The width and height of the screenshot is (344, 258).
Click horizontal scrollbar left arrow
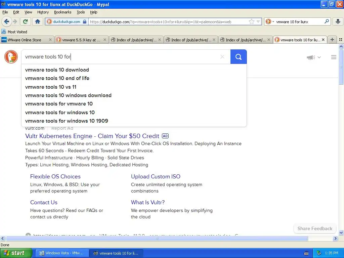(x=3, y=238)
